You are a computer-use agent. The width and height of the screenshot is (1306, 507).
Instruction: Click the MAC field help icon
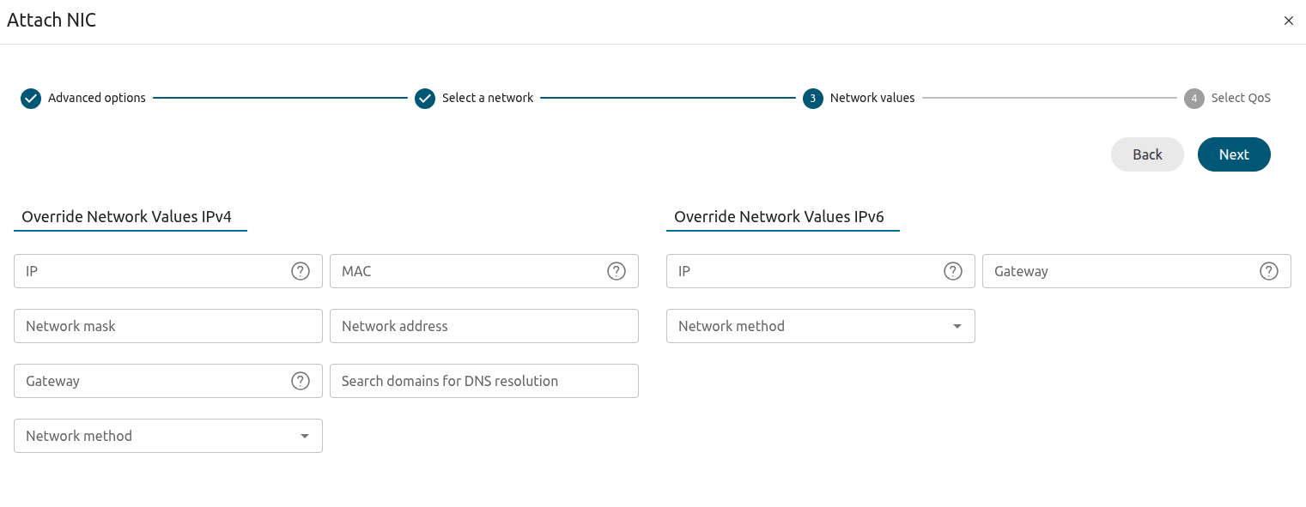617,271
